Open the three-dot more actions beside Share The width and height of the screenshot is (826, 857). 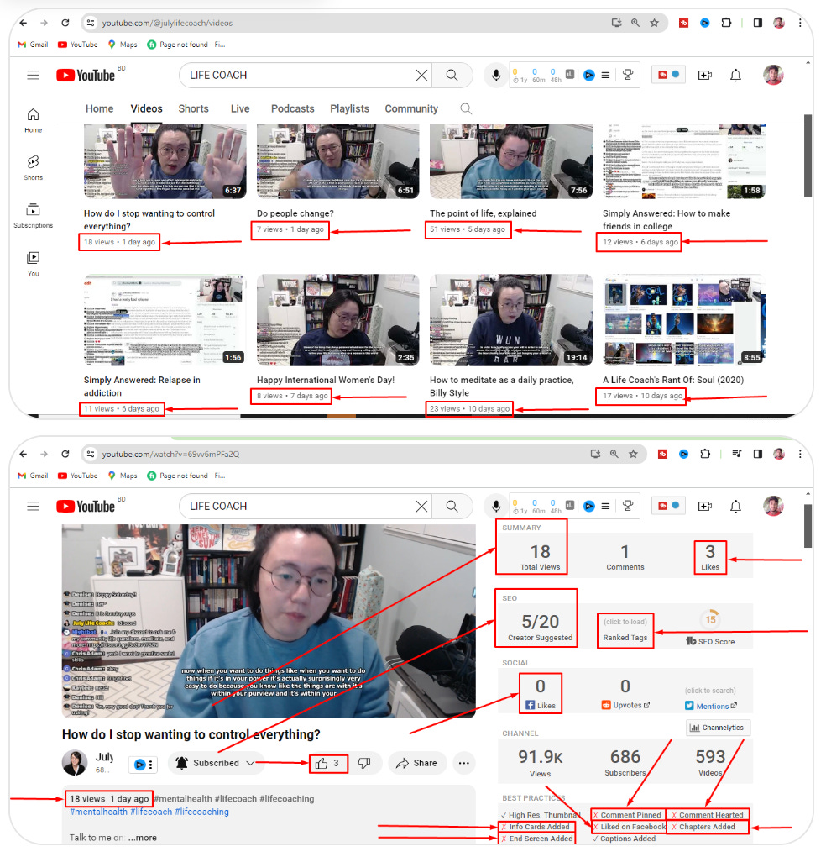pyautogui.click(x=464, y=763)
